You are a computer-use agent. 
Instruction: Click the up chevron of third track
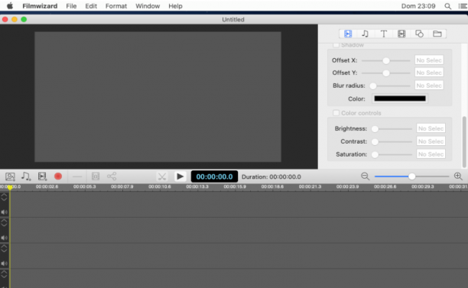click(4, 246)
